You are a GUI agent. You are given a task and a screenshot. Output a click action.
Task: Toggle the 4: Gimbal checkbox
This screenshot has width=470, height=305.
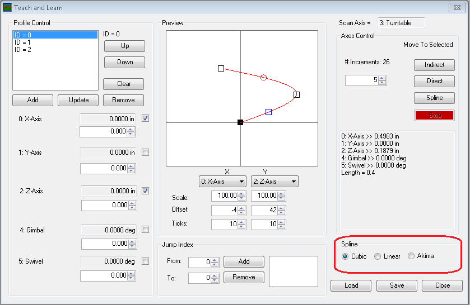(x=145, y=230)
